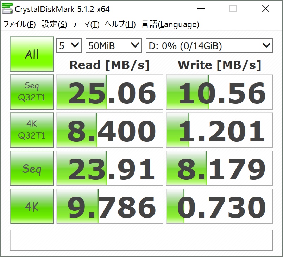Click the Write [MB/s] column header
Viewport: 283px width, 257px height.
(x=220, y=65)
